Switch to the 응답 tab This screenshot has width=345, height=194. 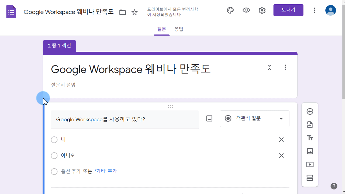(x=179, y=29)
